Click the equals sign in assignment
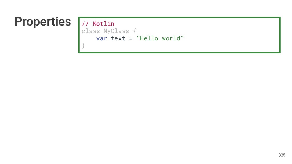This screenshot has width=292, height=164. point(131,38)
